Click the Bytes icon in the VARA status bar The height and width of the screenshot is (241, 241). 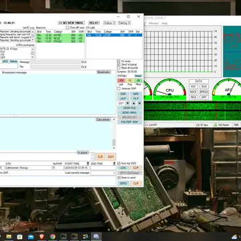click(216, 125)
